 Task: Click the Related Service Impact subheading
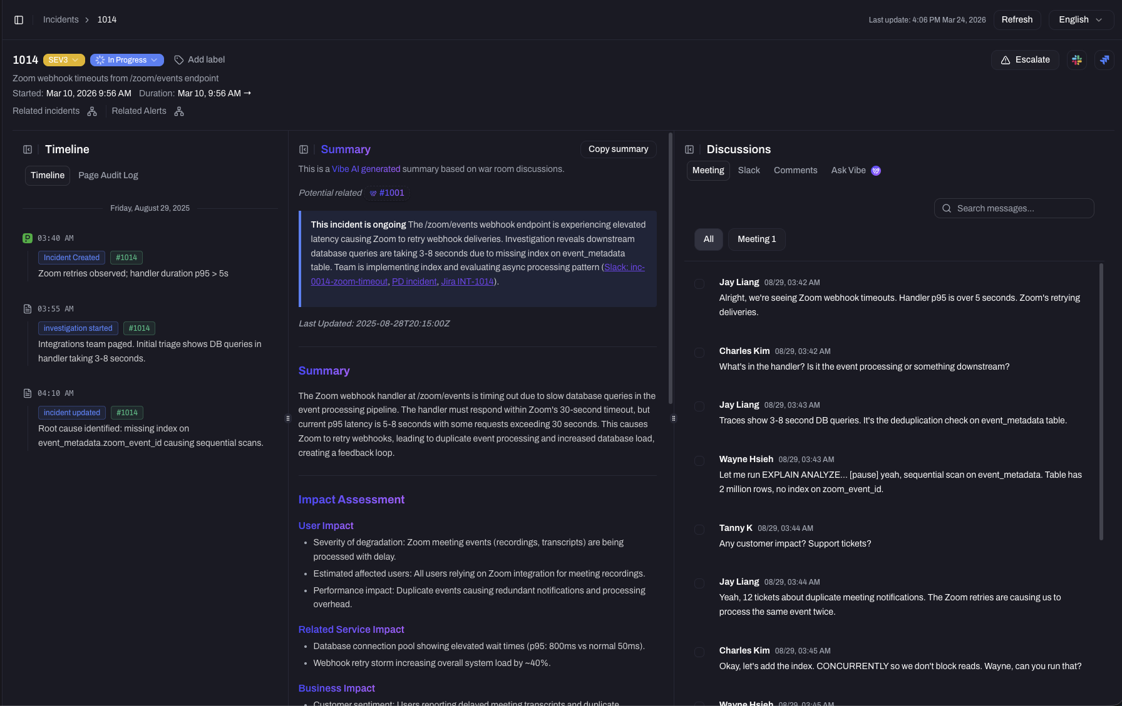coord(351,630)
